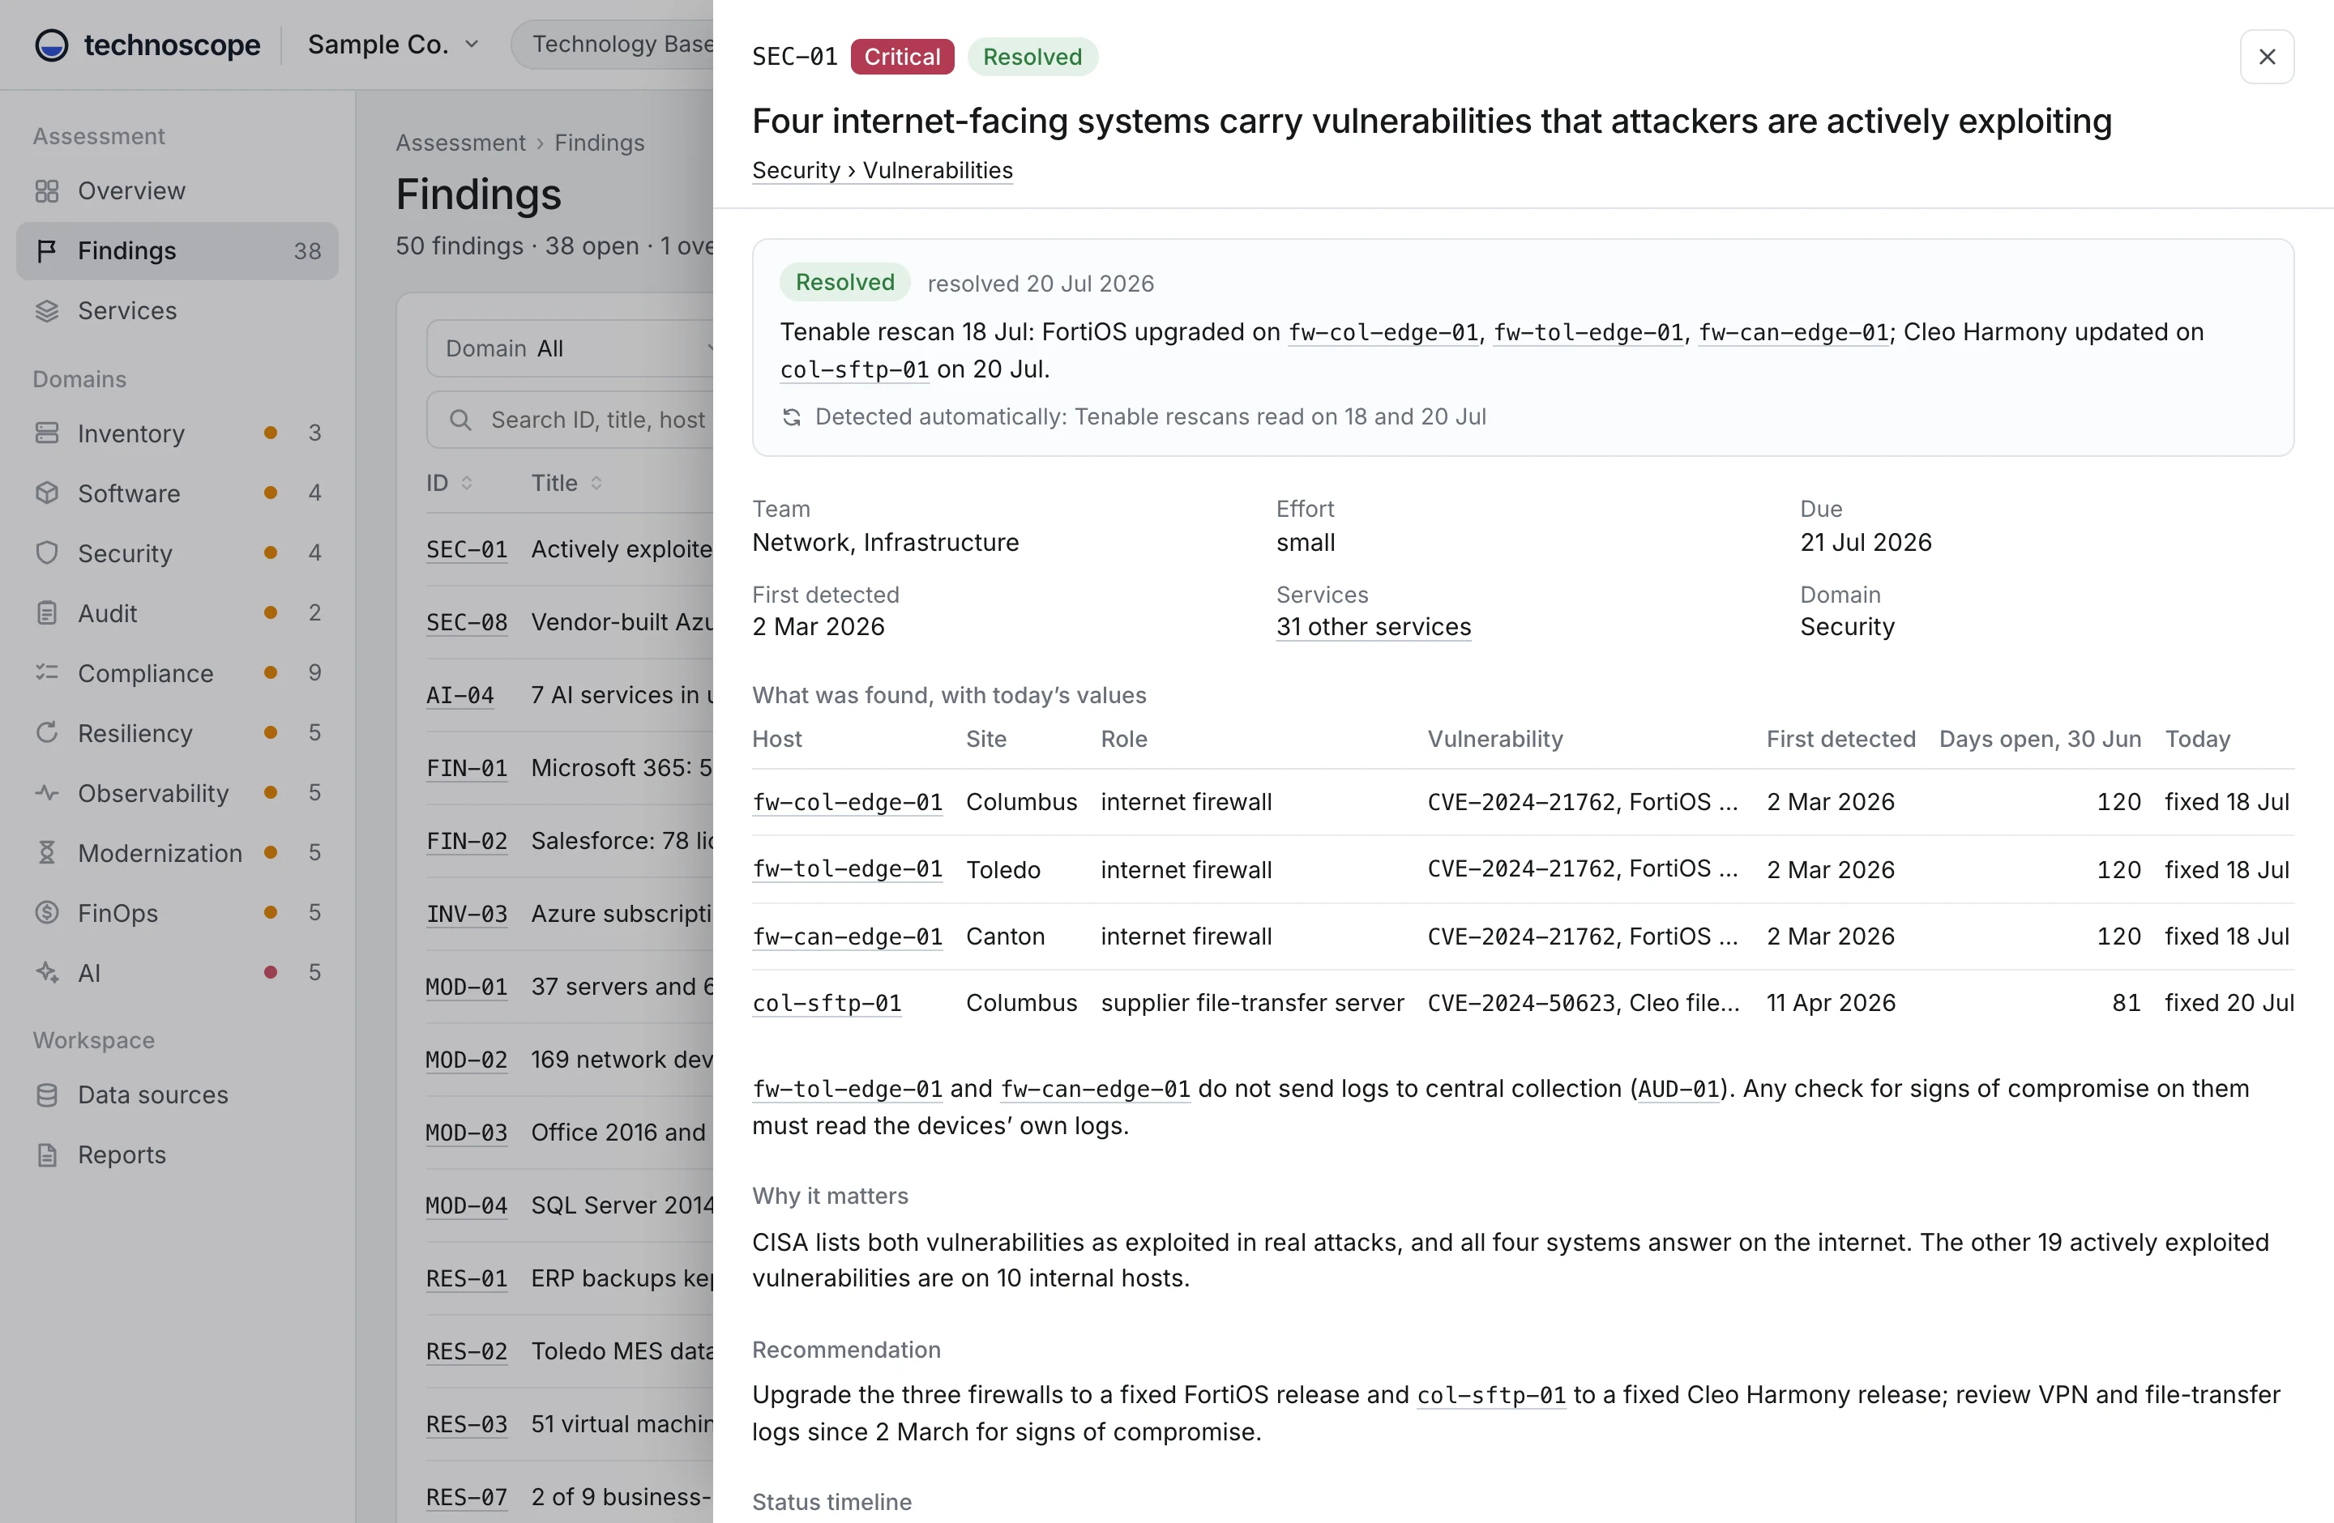Click the Critical severity badge
2334x1523 pixels.
[x=901, y=57]
